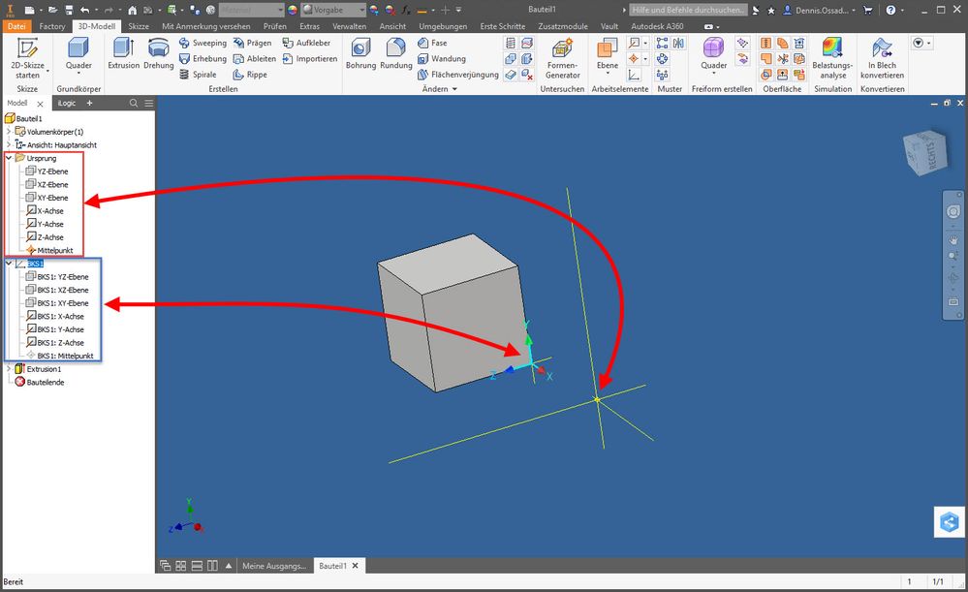Open the color wheel appearance picker

click(x=293, y=10)
